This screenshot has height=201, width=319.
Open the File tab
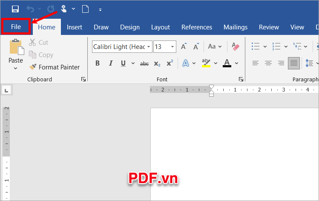(16, 27)
